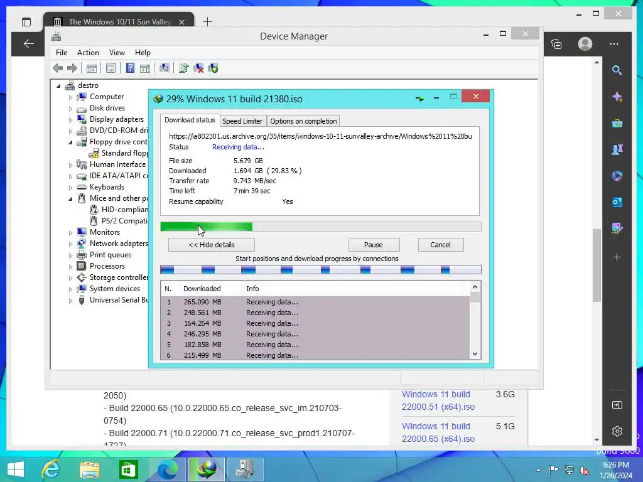
Task: Click the enable device icon with green arrow
Action: pyautogui.click(x=213, y=68)
